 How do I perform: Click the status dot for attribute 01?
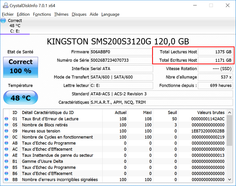(6, 119)
